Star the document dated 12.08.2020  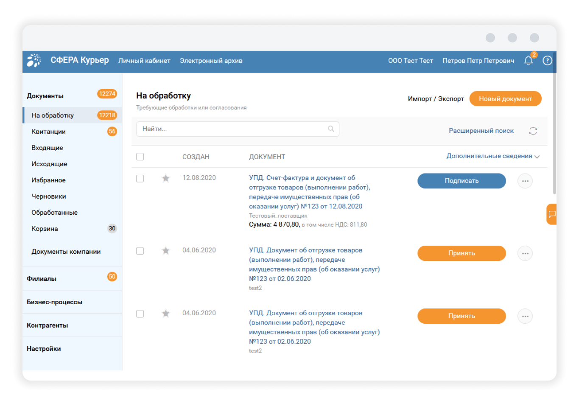166,179
